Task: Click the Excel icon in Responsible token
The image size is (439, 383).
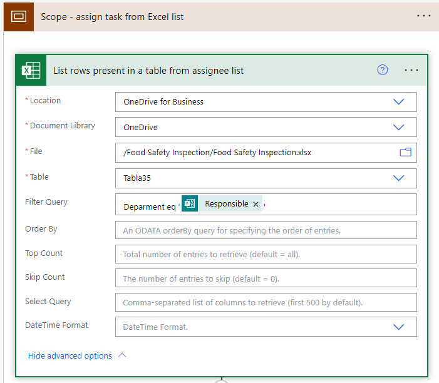Action: pos(190,203)
